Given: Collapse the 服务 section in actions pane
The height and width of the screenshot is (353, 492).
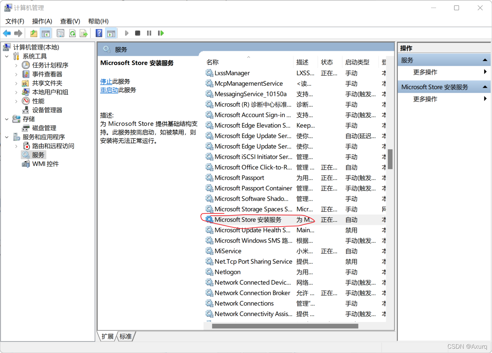Looking at the screenshot, I should (x=485, y=60).
